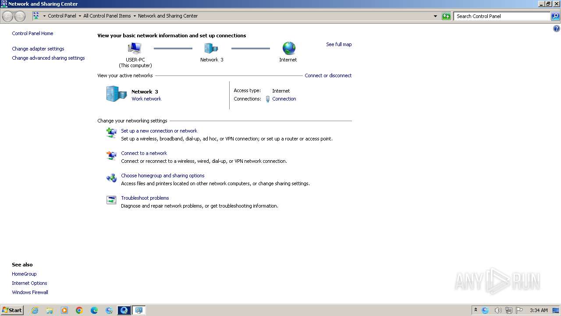Viewport: 561px width, 316px height.
Task: Open Internet Explorer from the taskbar
Action: click(x=35, y=310)
